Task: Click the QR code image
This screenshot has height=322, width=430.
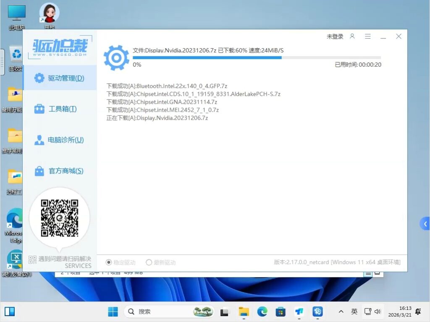Action: tap(60, 218)
